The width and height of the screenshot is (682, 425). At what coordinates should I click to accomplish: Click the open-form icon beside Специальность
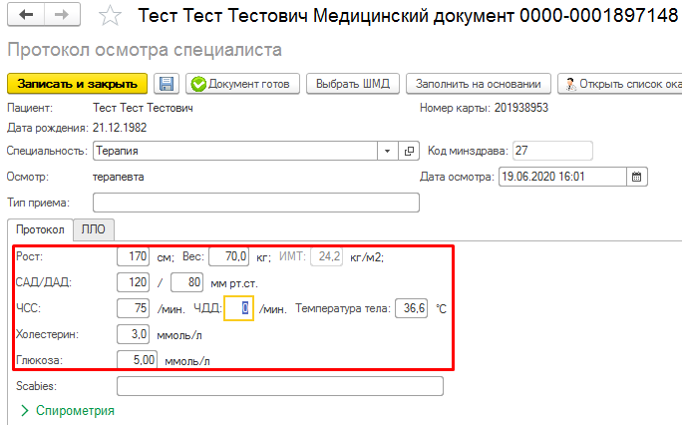click(409, 151)
